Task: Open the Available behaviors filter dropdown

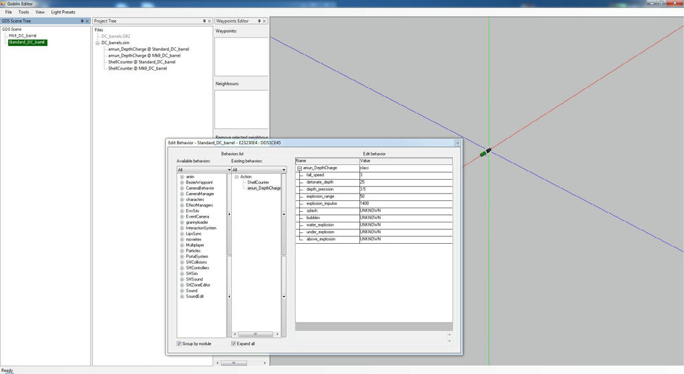Action: pyautogui.click(x=228, y=170)
